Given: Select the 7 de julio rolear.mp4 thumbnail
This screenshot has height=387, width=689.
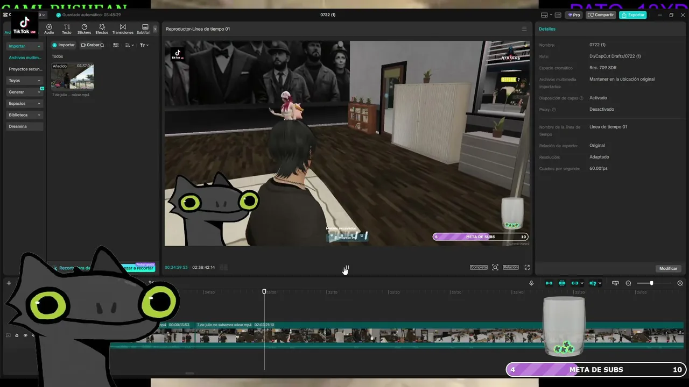Looking at the screenshot, I should click(72, 76).
